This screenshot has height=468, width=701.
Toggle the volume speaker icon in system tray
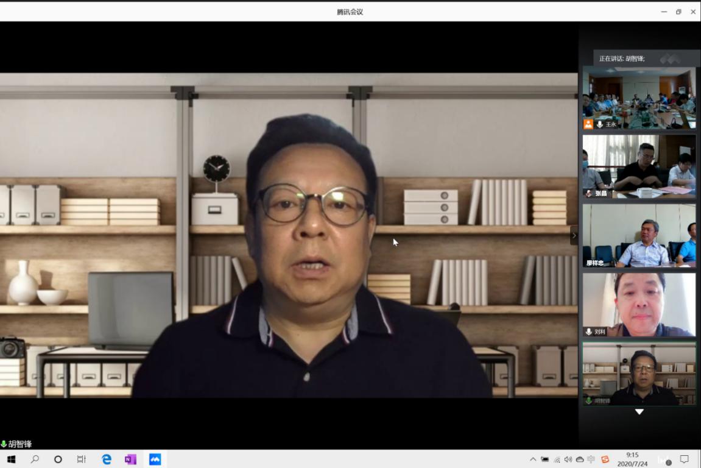click(568, 459)
